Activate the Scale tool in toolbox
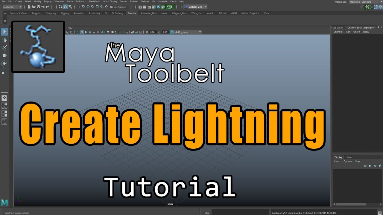Image resolution: width=383 pixels, height=215 pixels. coord(4,71)
